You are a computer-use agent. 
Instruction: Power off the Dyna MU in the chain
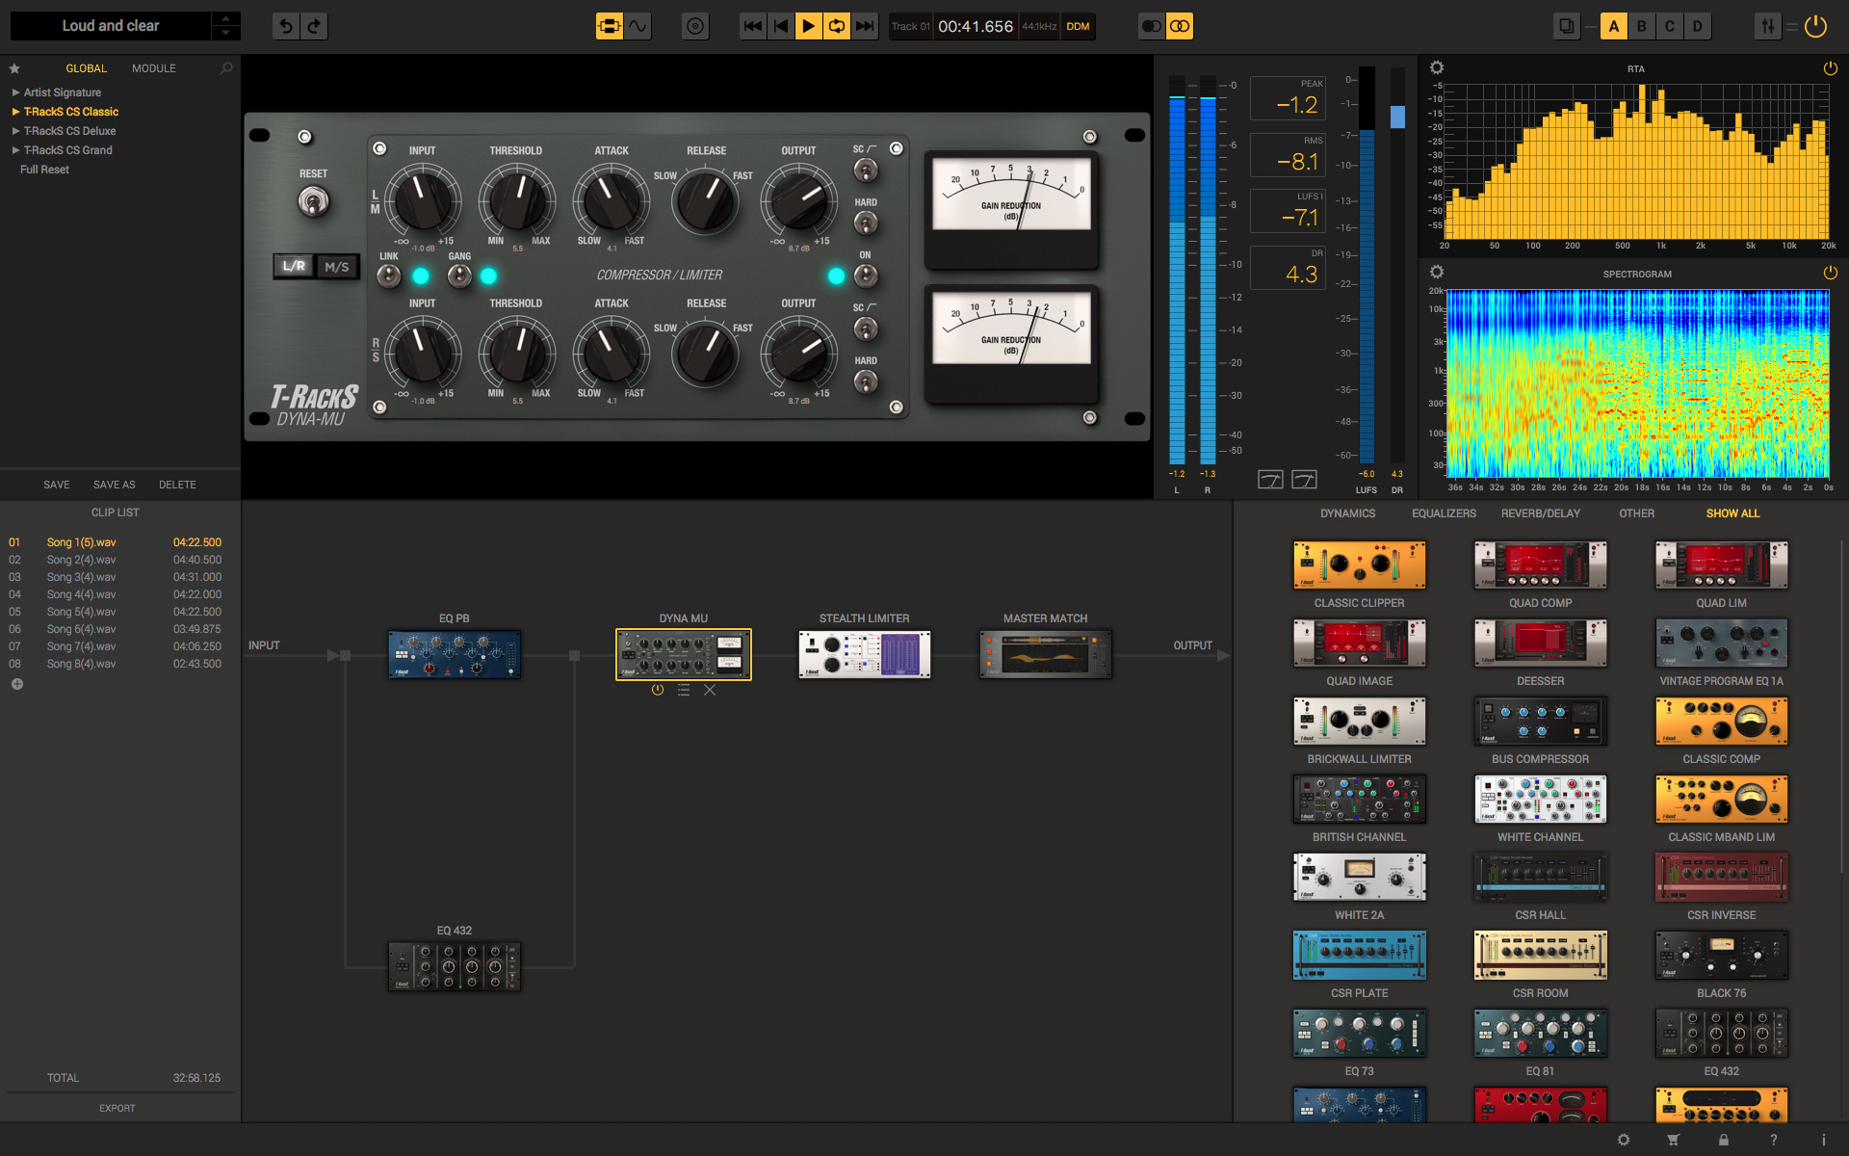click(658, 690)
